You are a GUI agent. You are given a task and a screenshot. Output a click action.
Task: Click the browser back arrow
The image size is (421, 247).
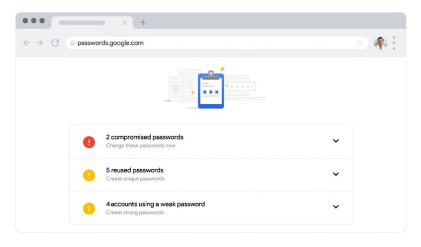pos(26,43)
